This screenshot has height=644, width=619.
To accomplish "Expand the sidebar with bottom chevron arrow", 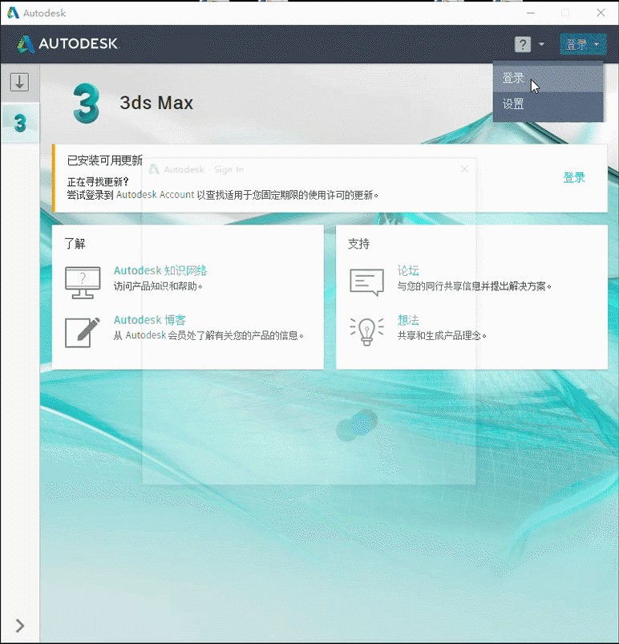I will pos(20,626).
